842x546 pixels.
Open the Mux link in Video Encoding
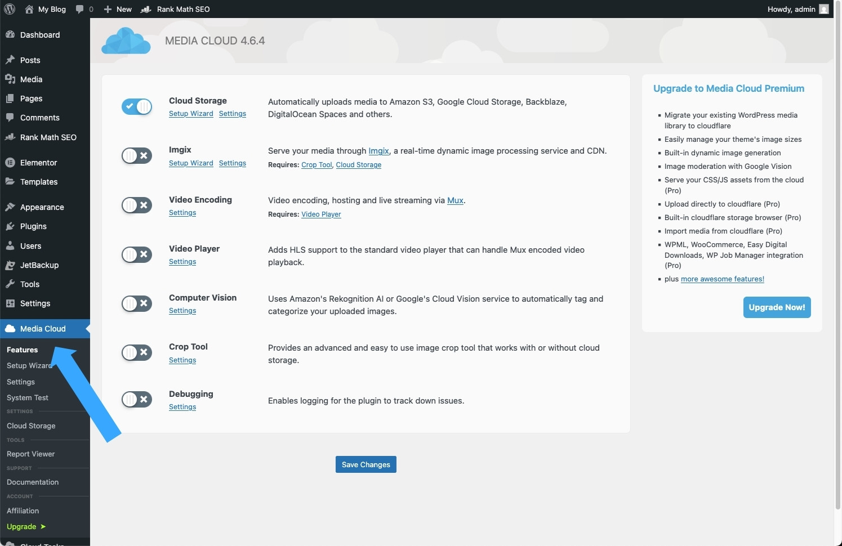click(x=455, y=200)
